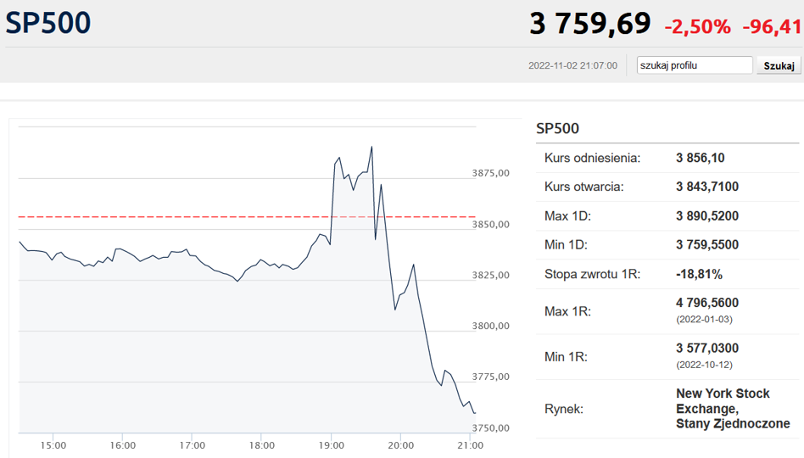Viewport: 804px width, 458px height.
Task: Click the large SP500 page heading
Action: (x=48, y=23)
